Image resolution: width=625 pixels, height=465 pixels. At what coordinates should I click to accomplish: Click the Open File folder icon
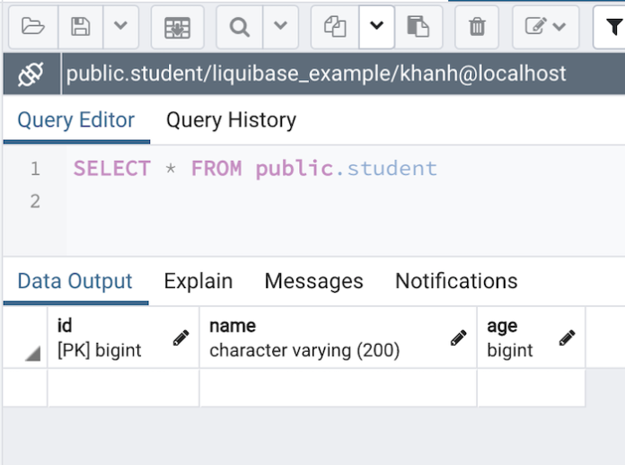tap(32, 27)
